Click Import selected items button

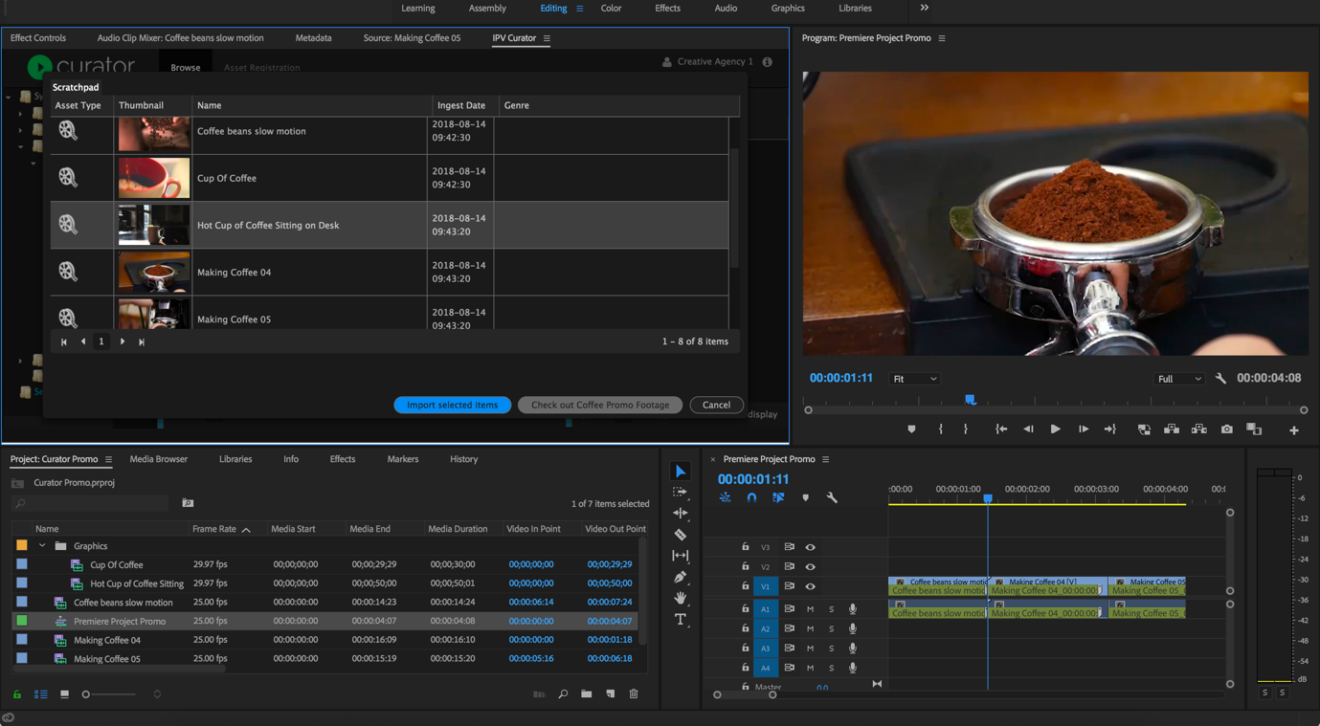click(452, 405)
